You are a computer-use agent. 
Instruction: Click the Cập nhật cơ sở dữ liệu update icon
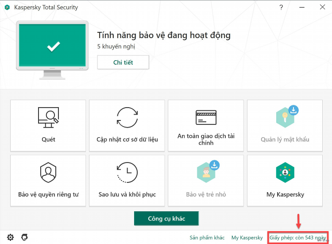tap(127, 117)
